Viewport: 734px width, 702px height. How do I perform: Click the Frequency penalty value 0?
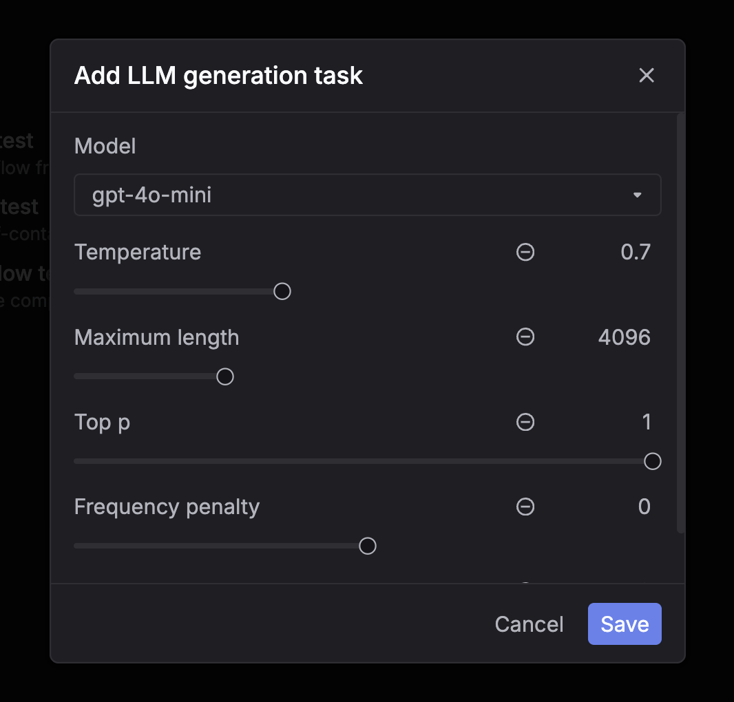(x=644, y=507)
